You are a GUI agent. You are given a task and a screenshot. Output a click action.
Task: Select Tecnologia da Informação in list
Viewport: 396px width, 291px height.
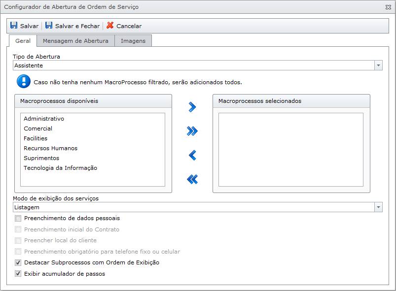[60, 168]
